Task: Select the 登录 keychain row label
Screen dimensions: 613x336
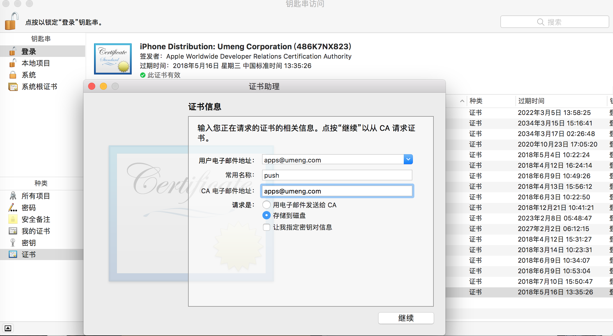Action: point(29,51)
